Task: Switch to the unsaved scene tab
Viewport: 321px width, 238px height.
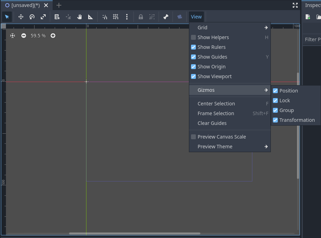Action: (x=24, y=5)
